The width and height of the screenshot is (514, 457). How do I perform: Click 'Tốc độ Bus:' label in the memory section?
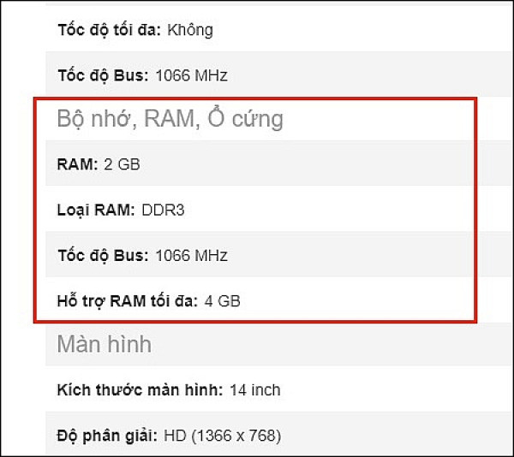(x=103, y=255)
